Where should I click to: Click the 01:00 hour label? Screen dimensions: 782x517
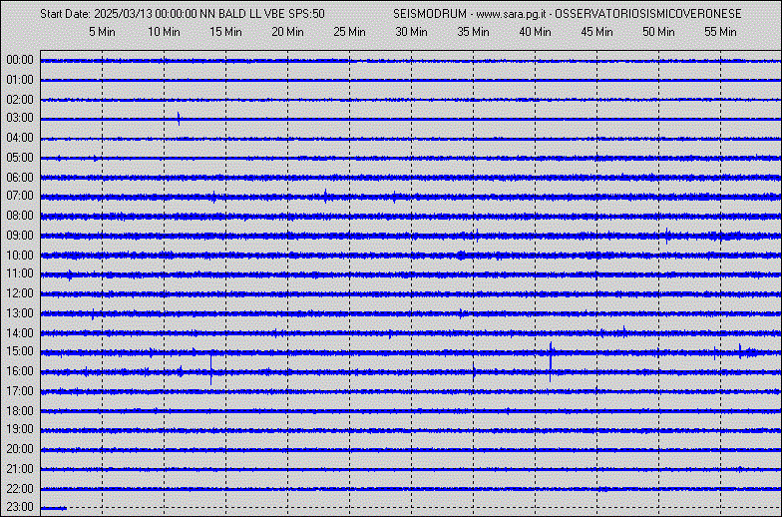20,80
